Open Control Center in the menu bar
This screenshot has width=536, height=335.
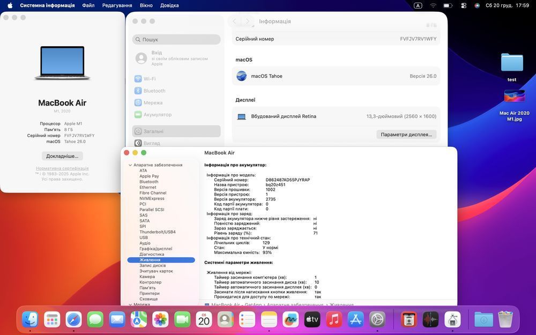pyautogui.click(x=464, y=5)
